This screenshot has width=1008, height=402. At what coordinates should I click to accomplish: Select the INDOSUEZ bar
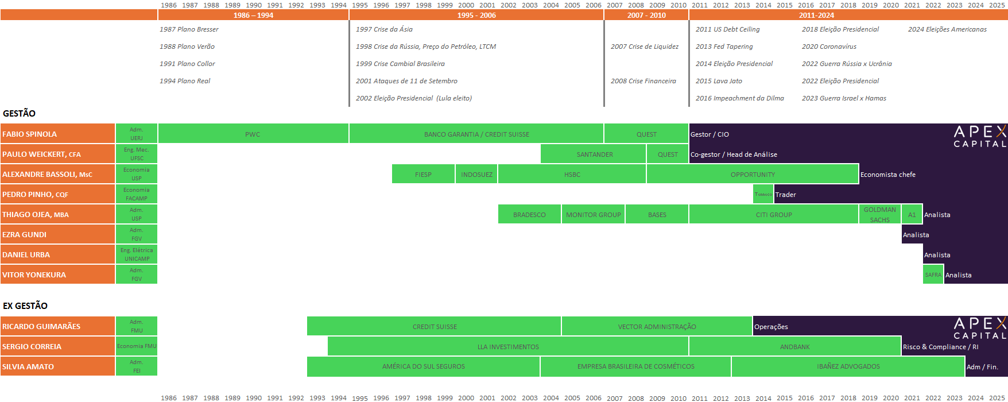[x=476, y=174]
